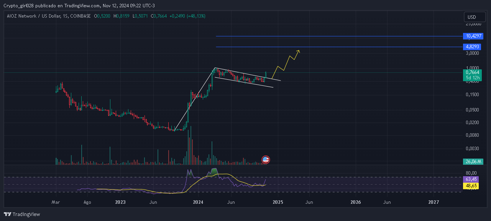Click the open value O0,5200

(x=102, y=16)
